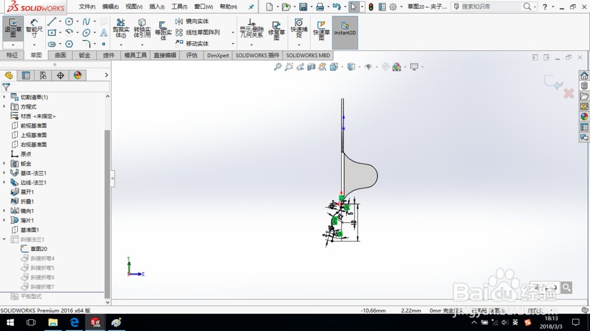Select the Sketch Fillet tool
The image size is (590, 331).
[86, 44]
